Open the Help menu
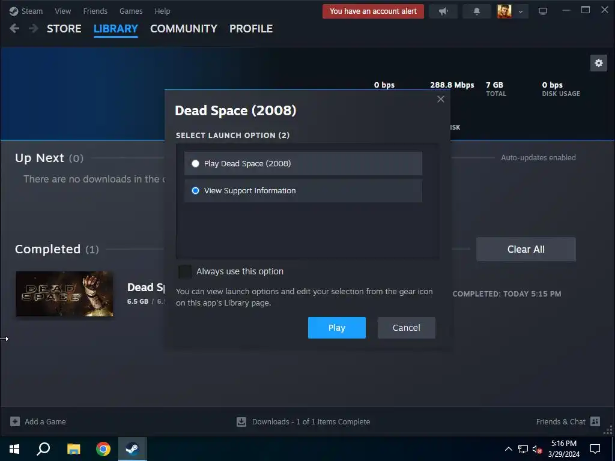615x461 pixels. click(x=162, y=11)
